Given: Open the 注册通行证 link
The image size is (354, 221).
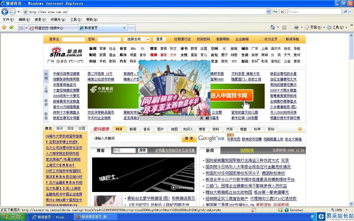Looking at the screenshot, I should point(182,39).
